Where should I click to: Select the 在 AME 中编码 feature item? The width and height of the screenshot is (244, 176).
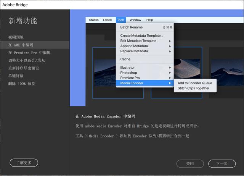click(x=35, y=45)
